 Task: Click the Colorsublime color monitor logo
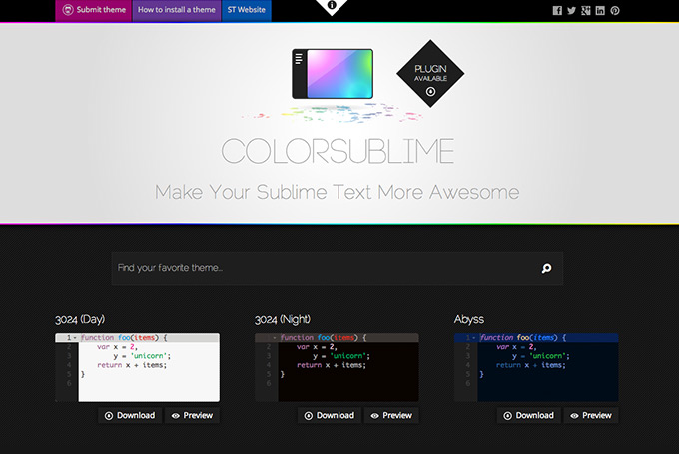(x=333, y=74)
